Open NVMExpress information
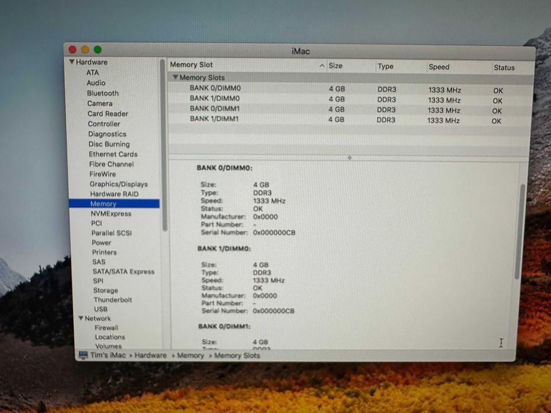 coord(111,214)
